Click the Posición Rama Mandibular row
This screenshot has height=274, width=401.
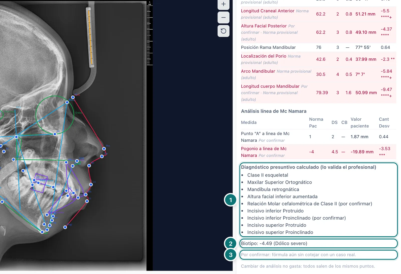[x=318, y=47]
